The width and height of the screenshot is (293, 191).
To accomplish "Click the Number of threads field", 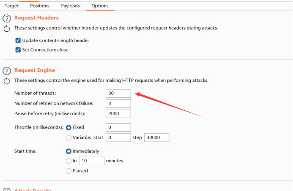I will (x=118, y=93).
